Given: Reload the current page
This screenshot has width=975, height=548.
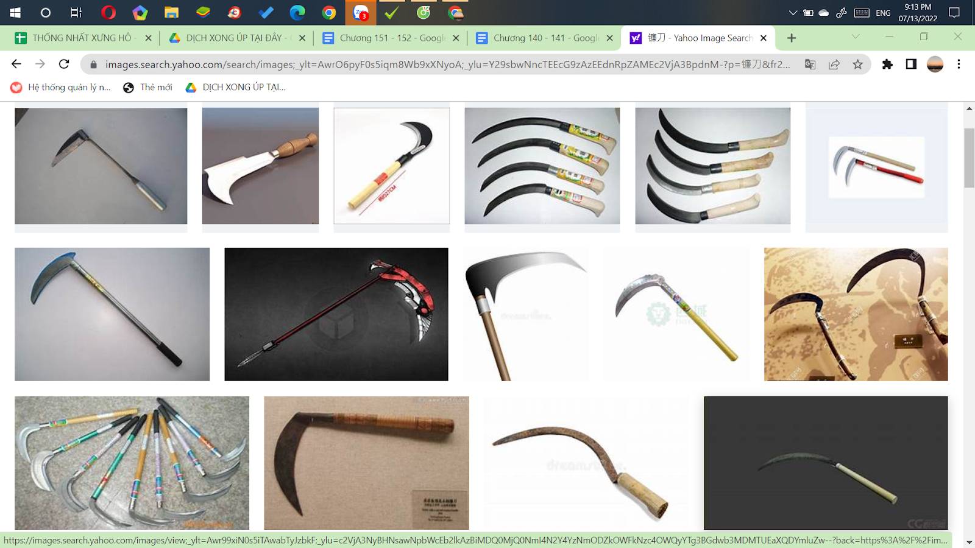Looking at the screenshot, I should point(64,64).
